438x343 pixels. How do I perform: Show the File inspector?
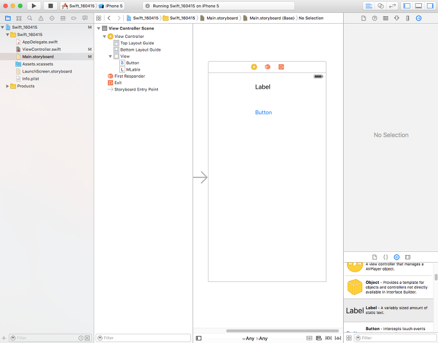364,18
